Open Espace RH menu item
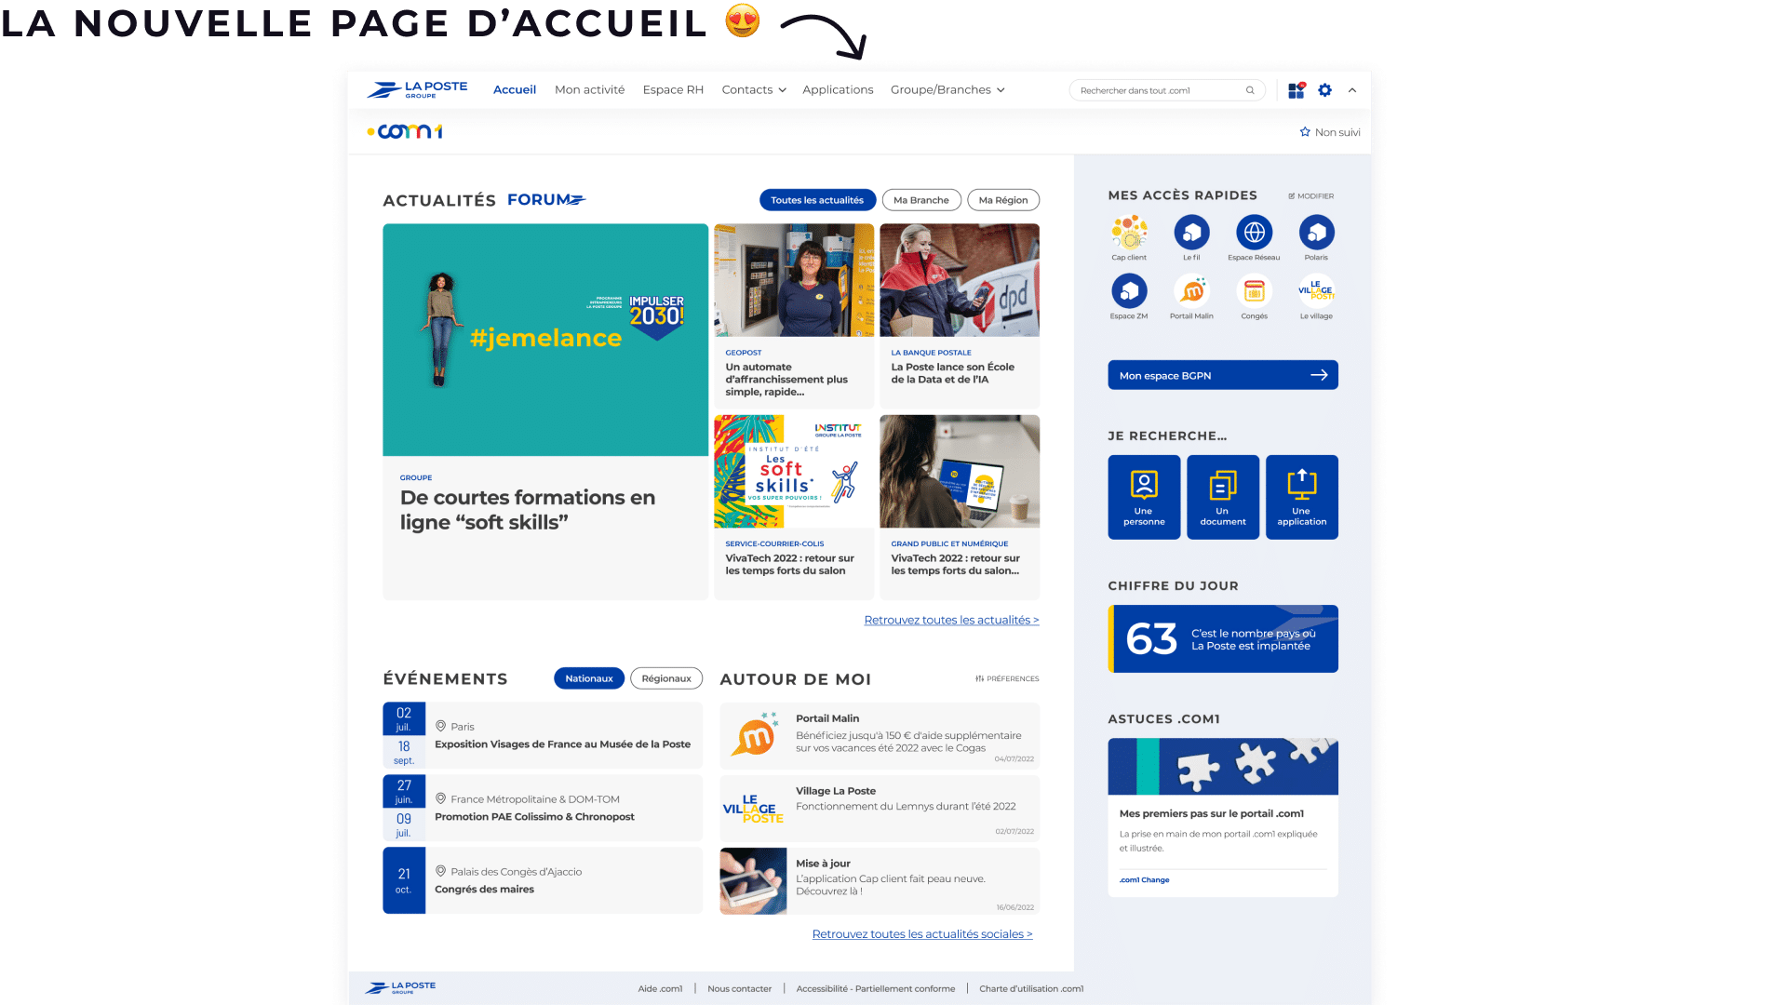The height and width of the screenshot is (1005, 1787). pyautogui.click(x=673, y=90)
